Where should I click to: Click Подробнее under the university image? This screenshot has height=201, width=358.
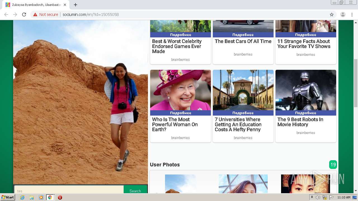(x=243, y=113)
